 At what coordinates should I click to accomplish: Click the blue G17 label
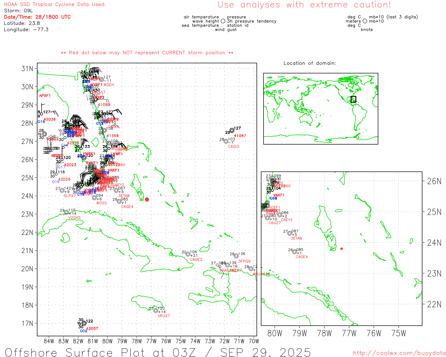tap(62, 167)
